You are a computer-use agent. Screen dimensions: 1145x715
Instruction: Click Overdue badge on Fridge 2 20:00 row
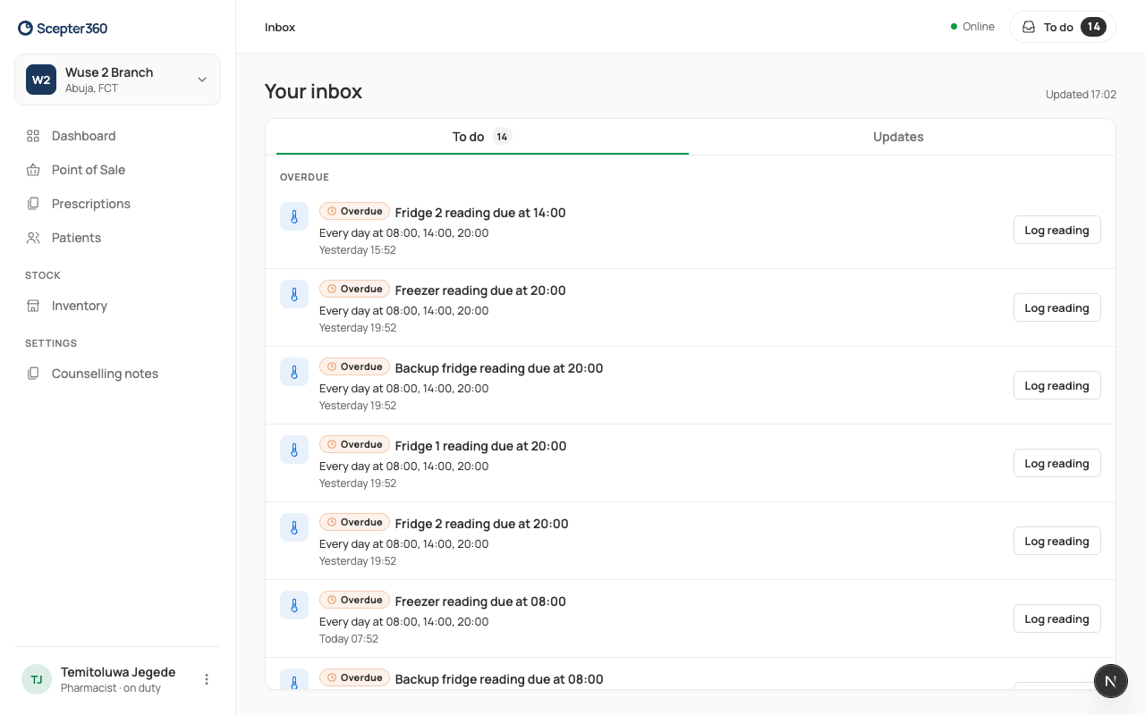click(x=354, y=522)
